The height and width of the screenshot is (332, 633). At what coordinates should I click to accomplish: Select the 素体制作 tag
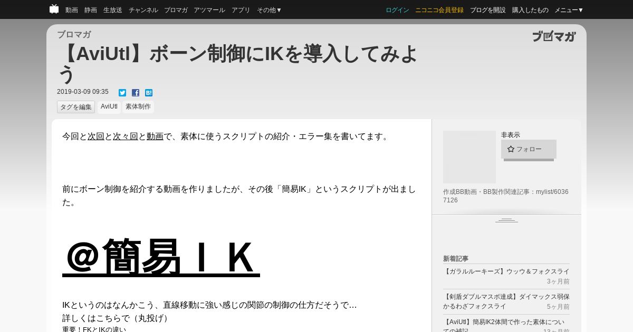pos(138,107)
